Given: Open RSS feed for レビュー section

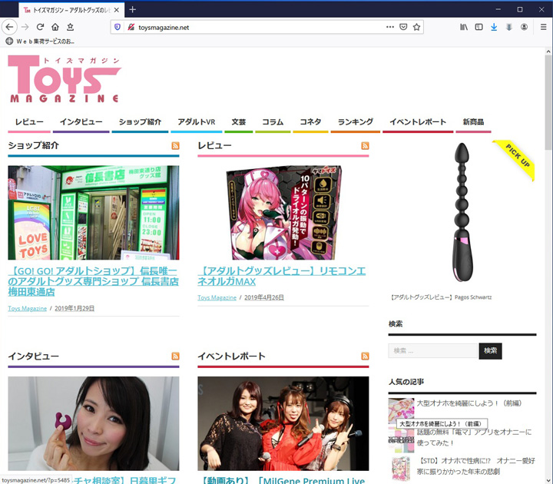Looking at the screenshot, I should click(x=365, y=146).
